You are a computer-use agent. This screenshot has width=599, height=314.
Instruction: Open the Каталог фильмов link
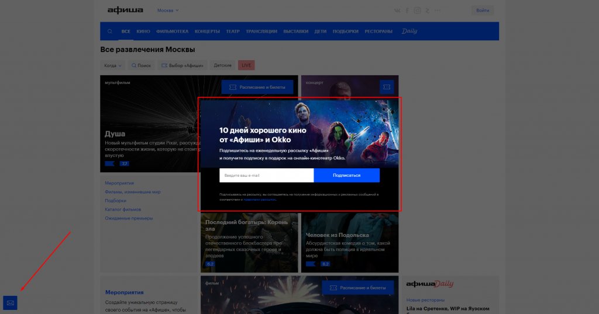[123, 209]
